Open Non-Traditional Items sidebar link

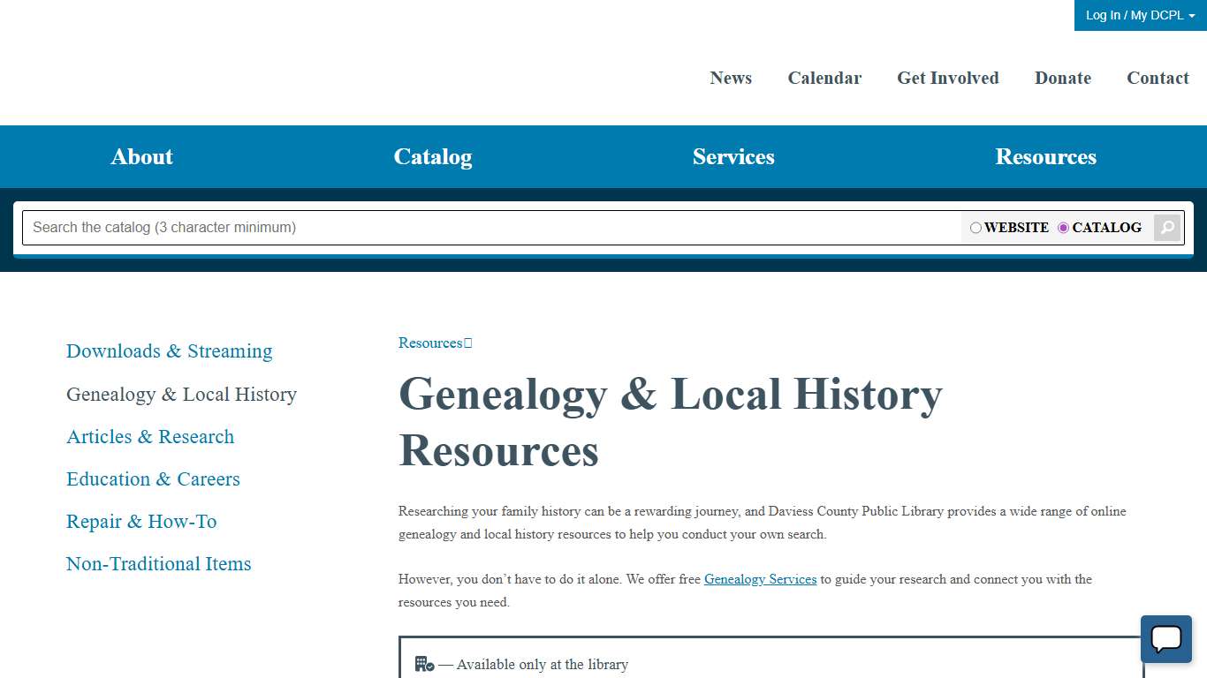click(x=159, y=564)
